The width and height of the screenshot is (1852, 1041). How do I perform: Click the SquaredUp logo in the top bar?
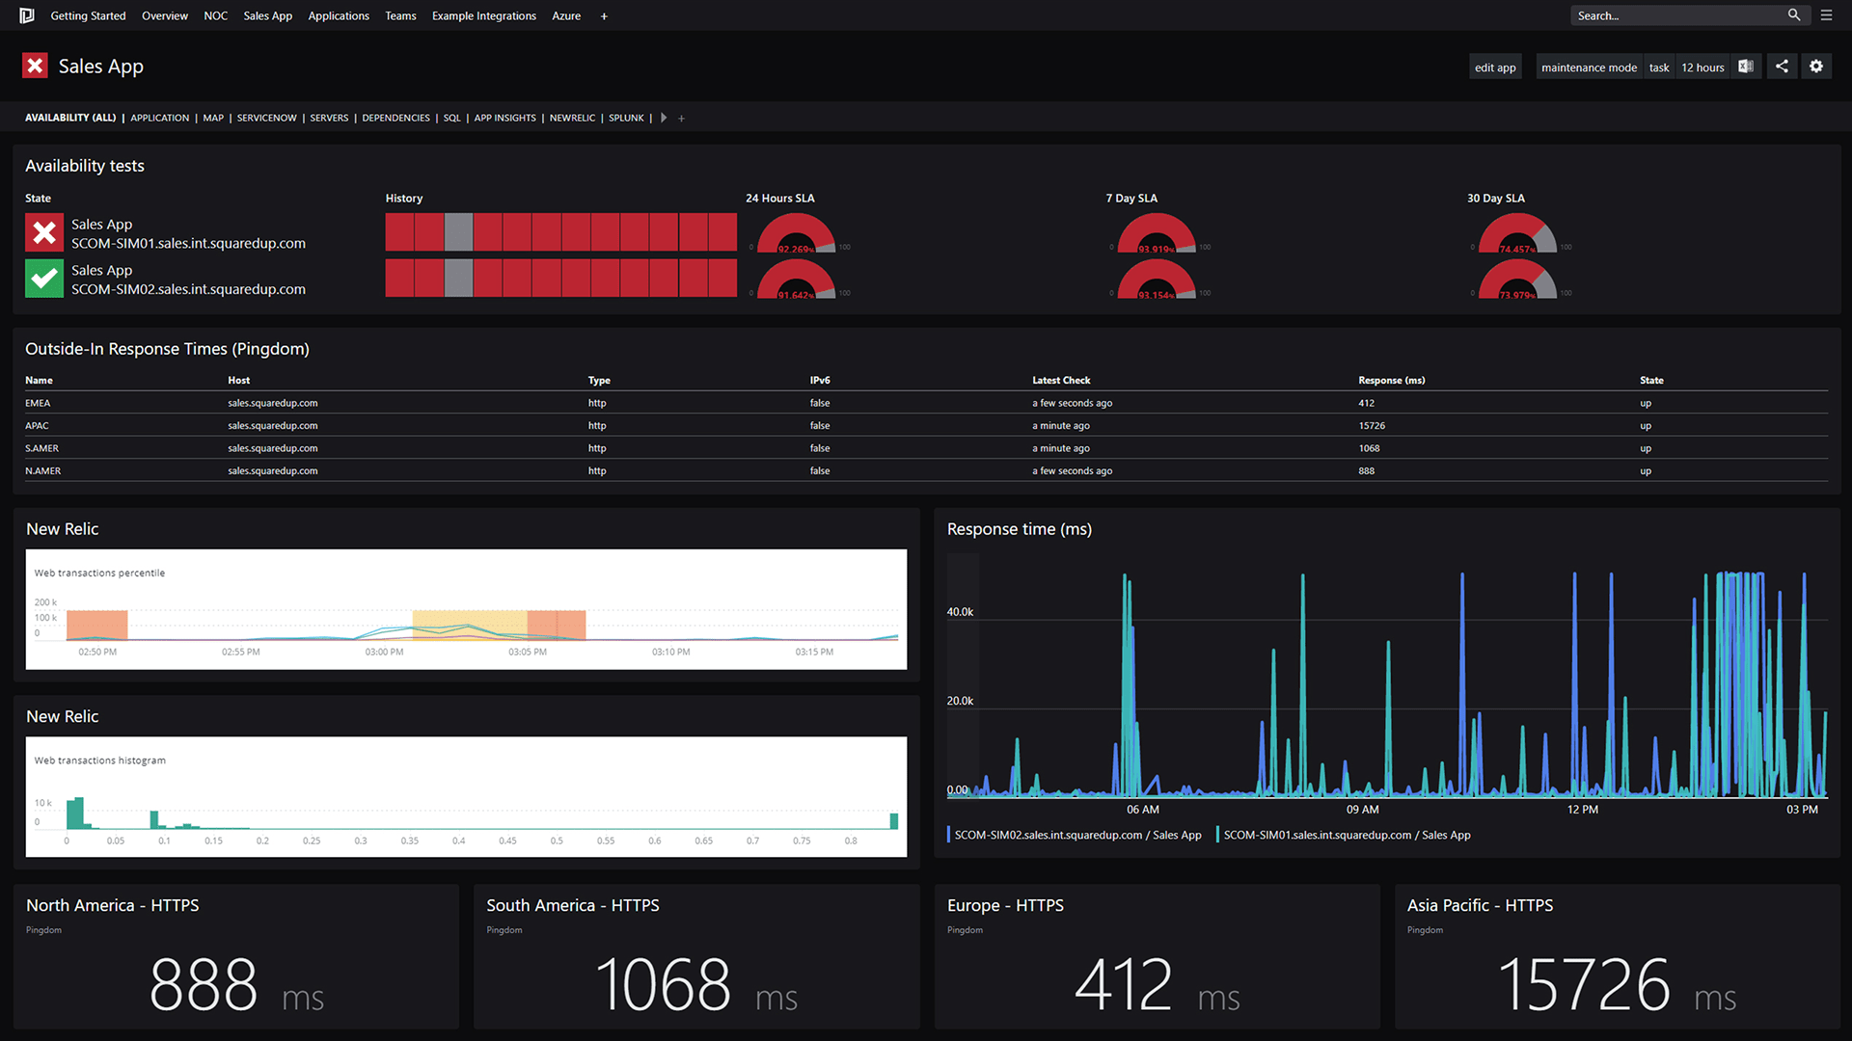(26, 15)
